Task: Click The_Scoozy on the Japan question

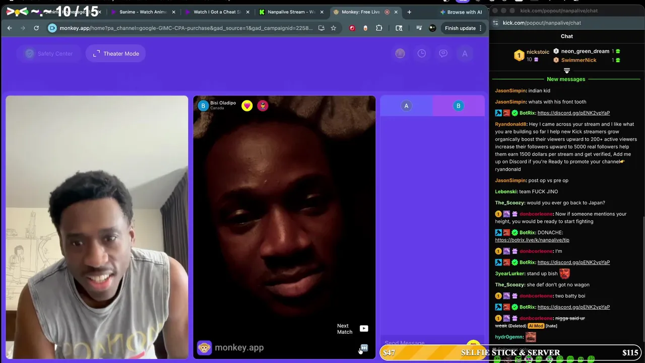Action: tap(510, 203)
